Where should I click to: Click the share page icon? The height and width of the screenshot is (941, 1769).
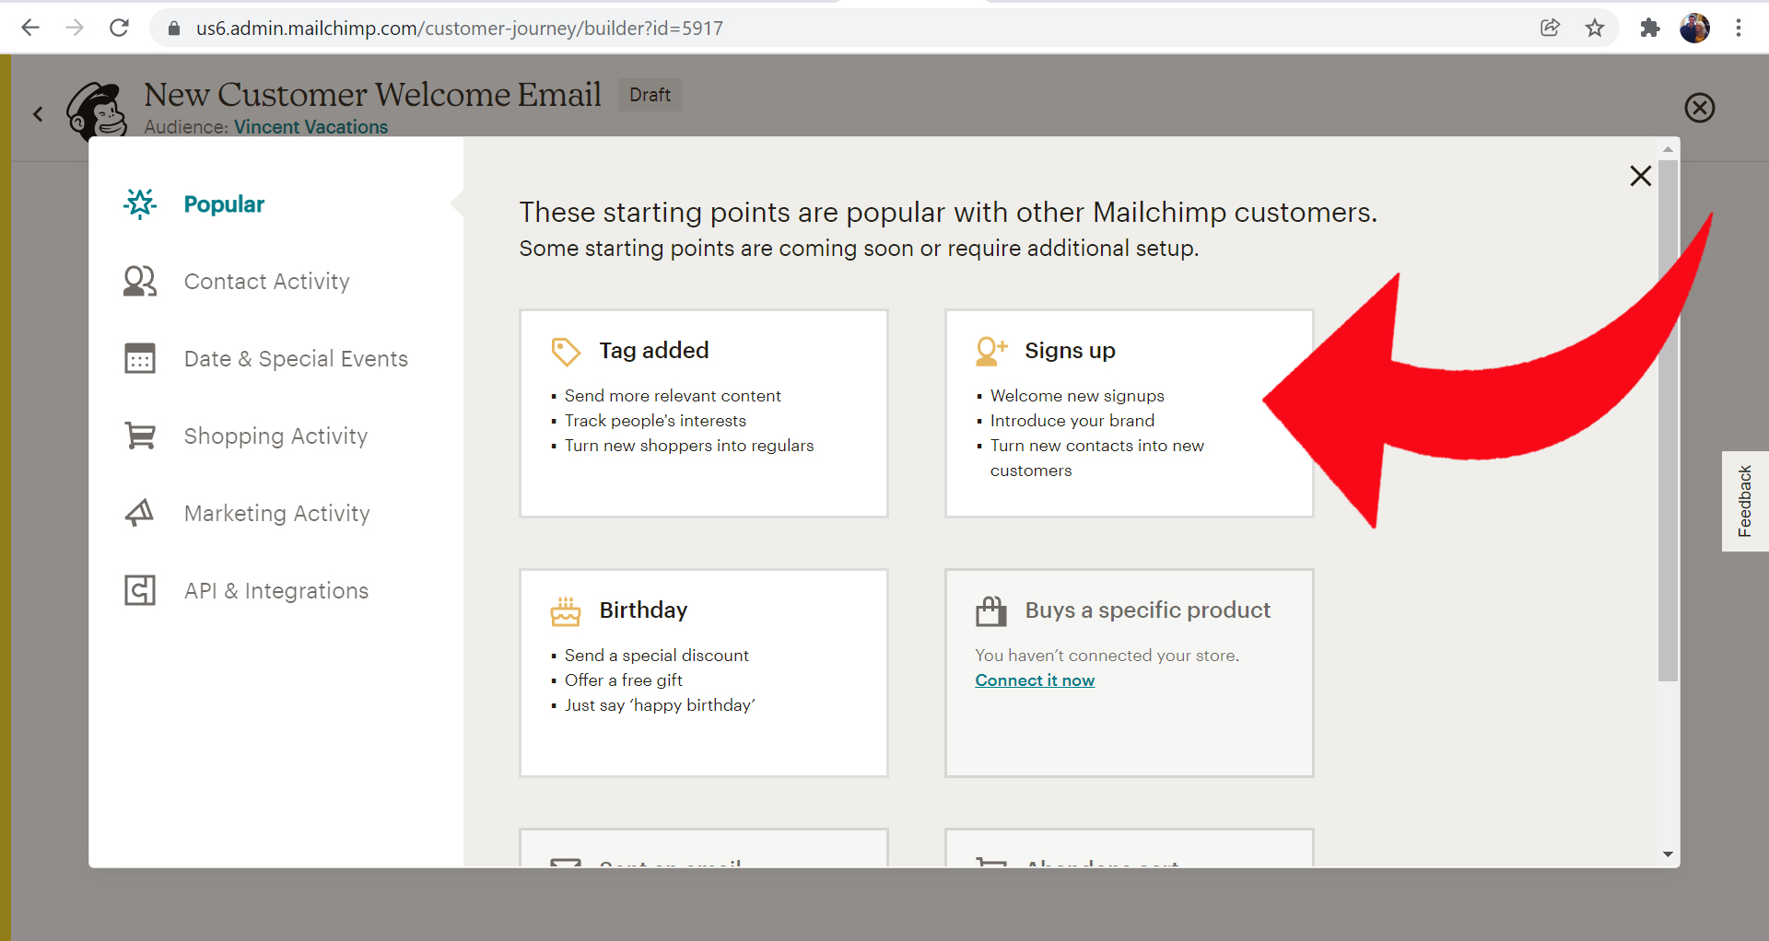1551,28
